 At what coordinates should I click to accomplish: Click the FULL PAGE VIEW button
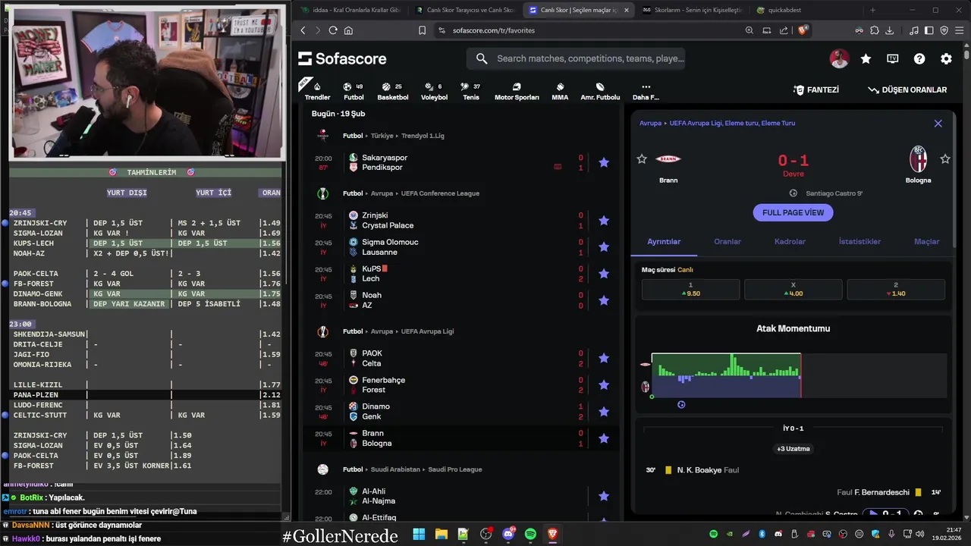(793, 212)
